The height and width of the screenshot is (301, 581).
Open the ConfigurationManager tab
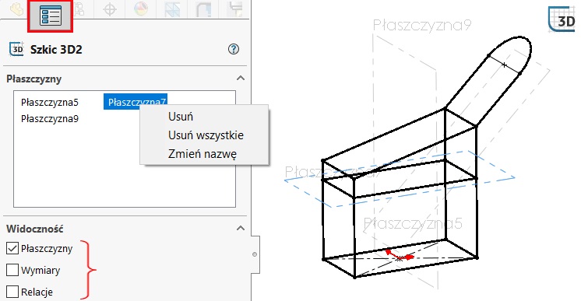[79, 9]
